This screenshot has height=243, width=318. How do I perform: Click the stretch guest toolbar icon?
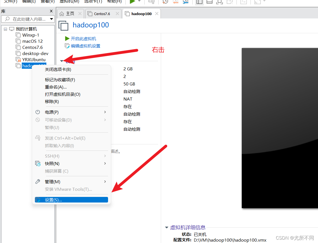click(257, 2)
